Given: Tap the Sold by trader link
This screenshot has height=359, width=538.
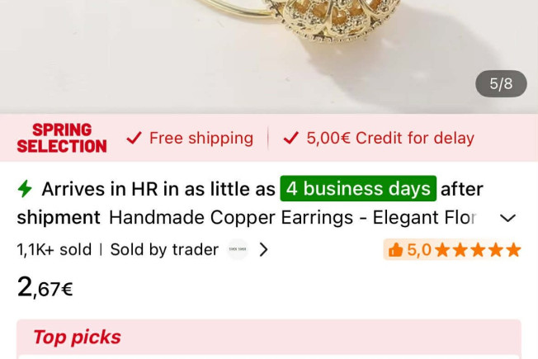Looking at the screenshot, I should [x=164, y=249].
